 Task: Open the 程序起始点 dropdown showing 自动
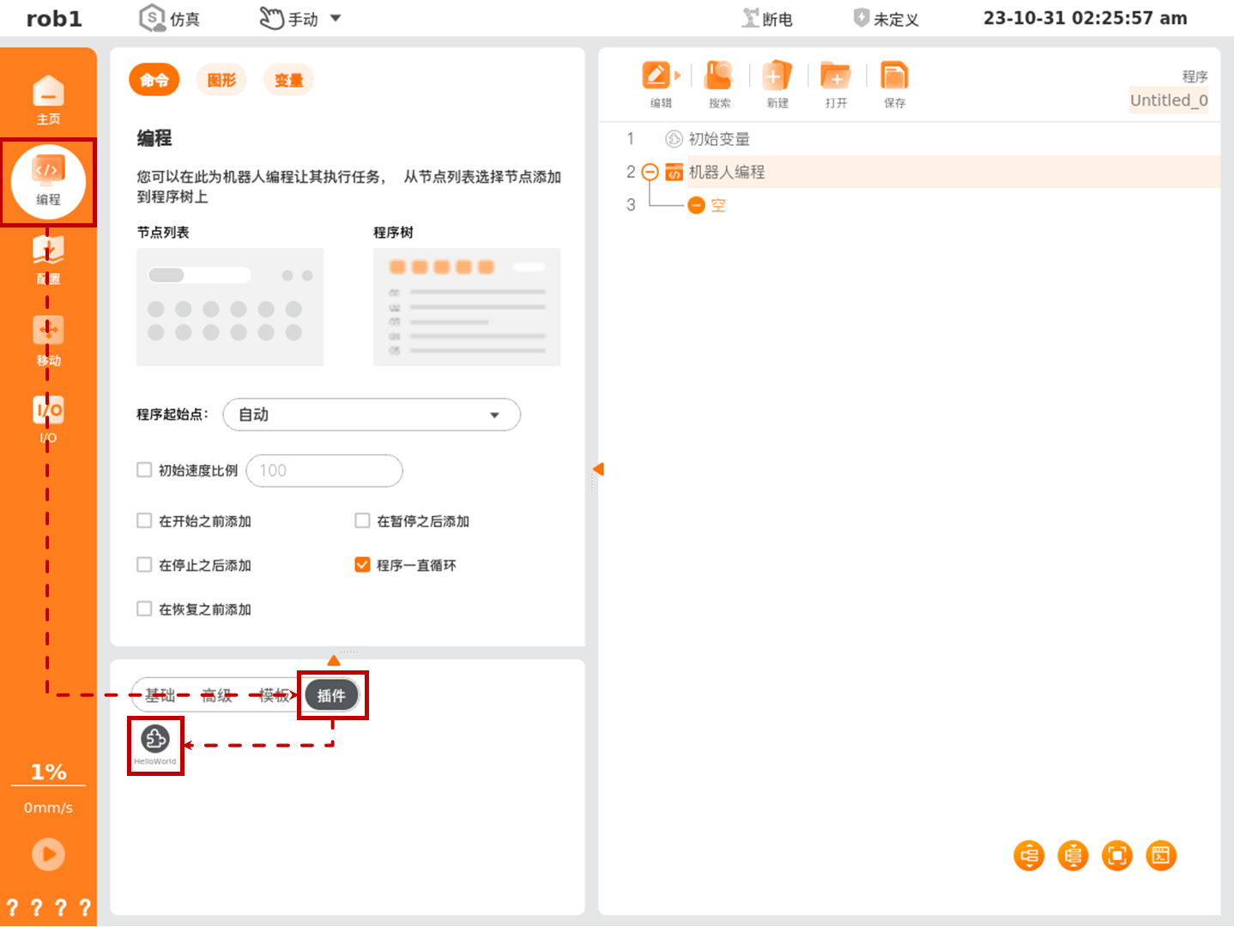372,415
